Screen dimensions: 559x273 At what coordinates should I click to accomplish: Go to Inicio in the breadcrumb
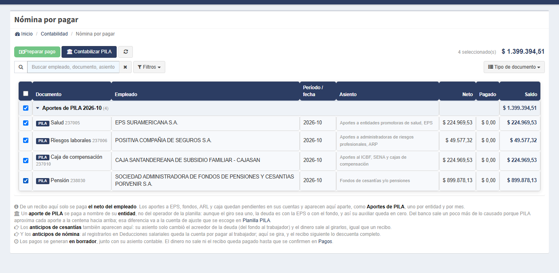(27, 34)
